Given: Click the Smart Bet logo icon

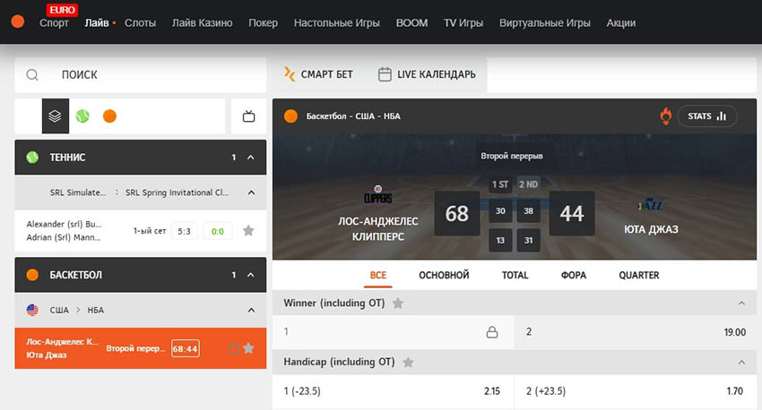Looking at the screenshot, I should (290, 74).
